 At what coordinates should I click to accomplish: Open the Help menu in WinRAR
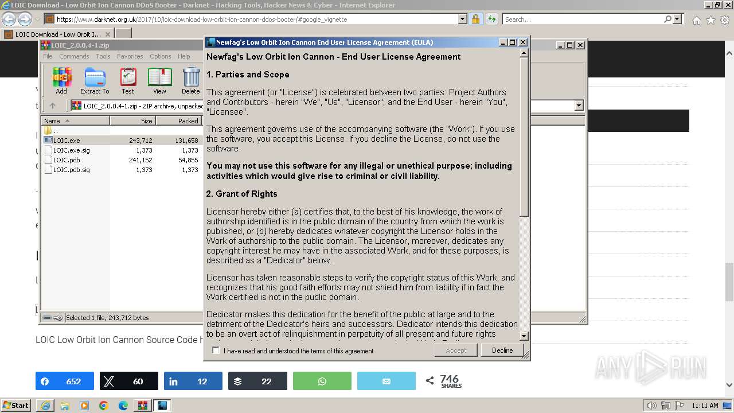pyautogui.click(x=184, y=56)
